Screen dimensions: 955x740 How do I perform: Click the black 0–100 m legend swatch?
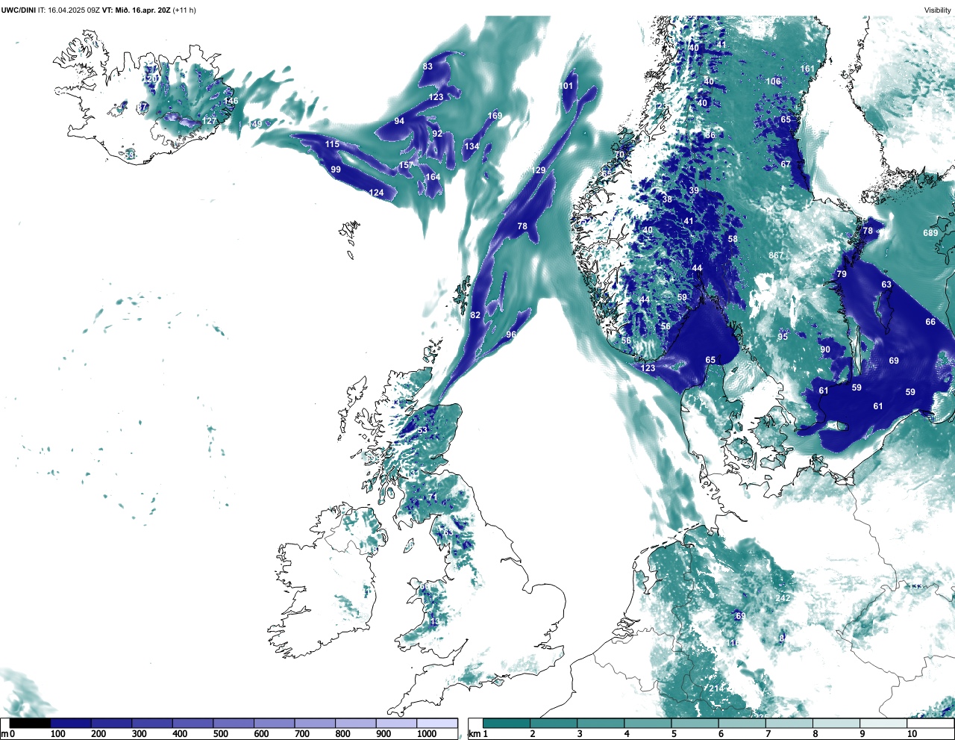[x=30, y=723]
